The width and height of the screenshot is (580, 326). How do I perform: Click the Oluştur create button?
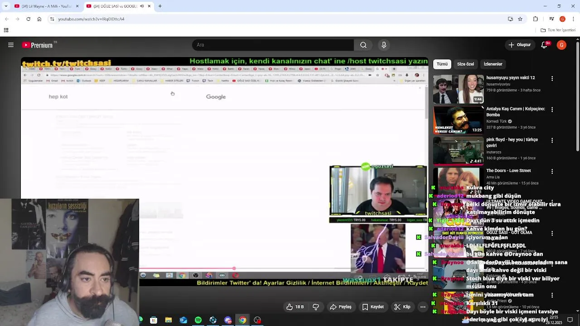pos(520,45)
